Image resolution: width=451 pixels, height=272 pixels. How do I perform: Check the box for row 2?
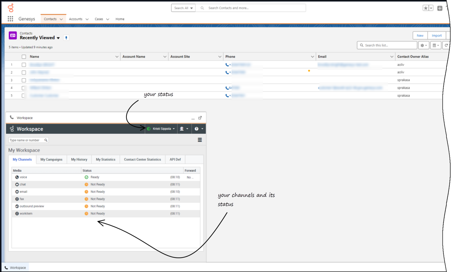pyautogui.click(x=24, y=72)
